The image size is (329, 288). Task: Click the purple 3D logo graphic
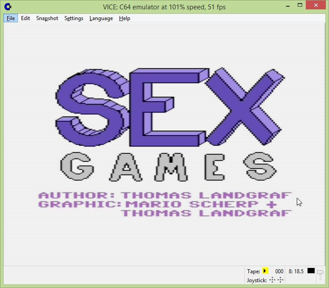tap(170, 107)
